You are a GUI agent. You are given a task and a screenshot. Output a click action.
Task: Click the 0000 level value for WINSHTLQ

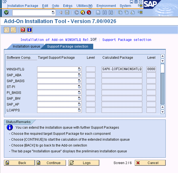click(x=151, y=69)
